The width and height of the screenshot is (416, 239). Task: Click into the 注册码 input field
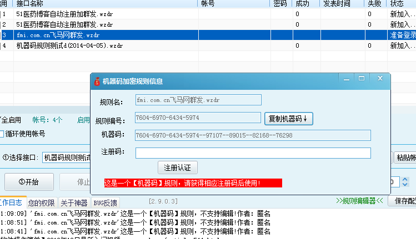(x=253, y=153)
